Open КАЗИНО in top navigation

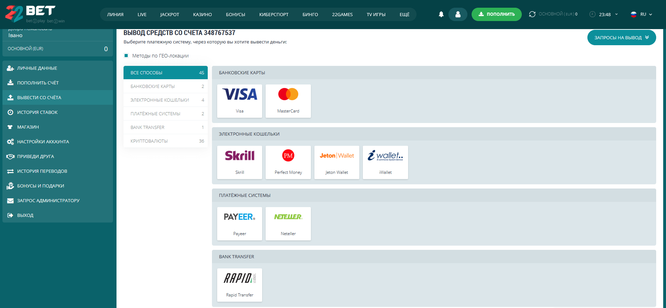coord(202,14)
